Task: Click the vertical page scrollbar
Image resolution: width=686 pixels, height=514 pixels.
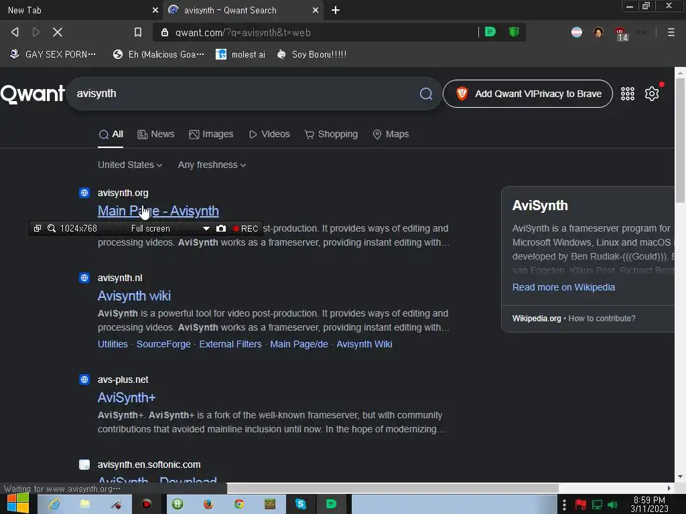Action: coord(680,141)
